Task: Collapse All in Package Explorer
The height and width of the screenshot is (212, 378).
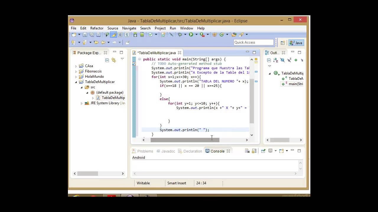Action: point(107,60)
